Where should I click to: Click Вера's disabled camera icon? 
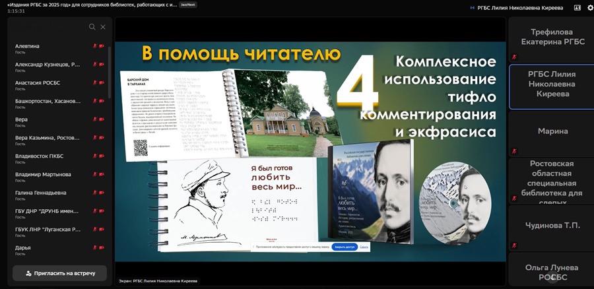pos(102,119)
